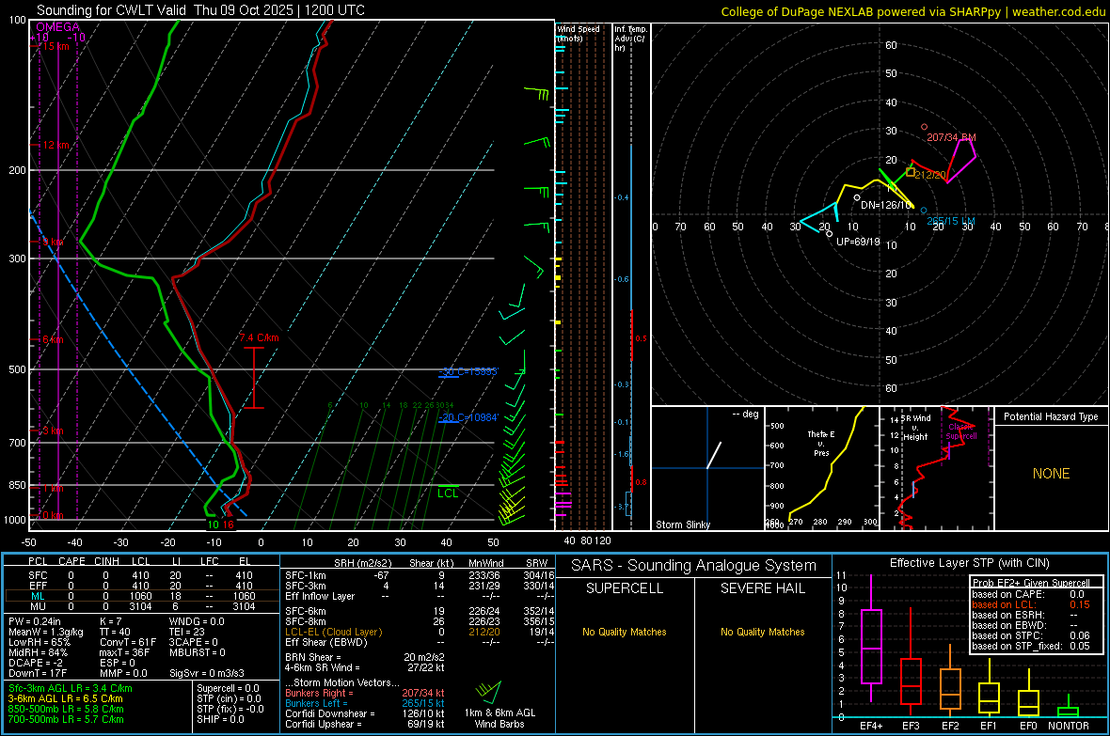1110x736 pixels.
Task: Click the 'SARS - Sounding Analogue System' heading
Action: (x=694, y=566)
